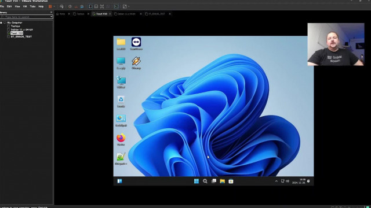Open the Help menu
This screenshot has height=208, width=371.
[x=41, y=6]
